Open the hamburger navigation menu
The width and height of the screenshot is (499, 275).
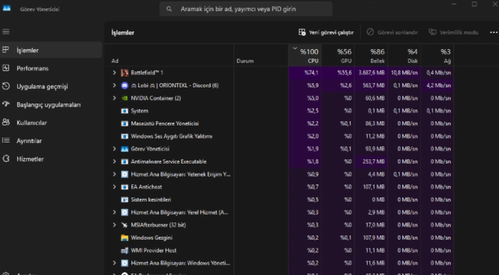tap(6, 32)
